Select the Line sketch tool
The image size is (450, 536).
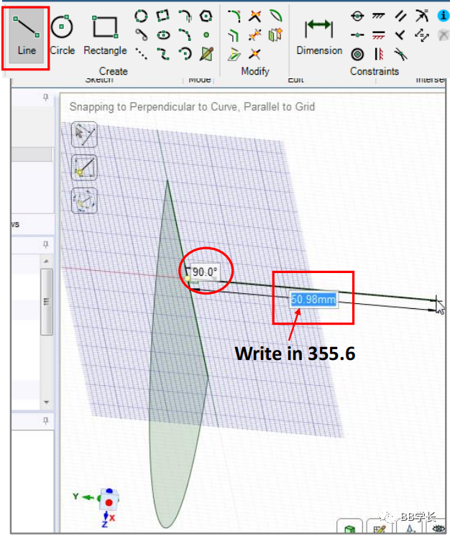(x=27, y=36)
